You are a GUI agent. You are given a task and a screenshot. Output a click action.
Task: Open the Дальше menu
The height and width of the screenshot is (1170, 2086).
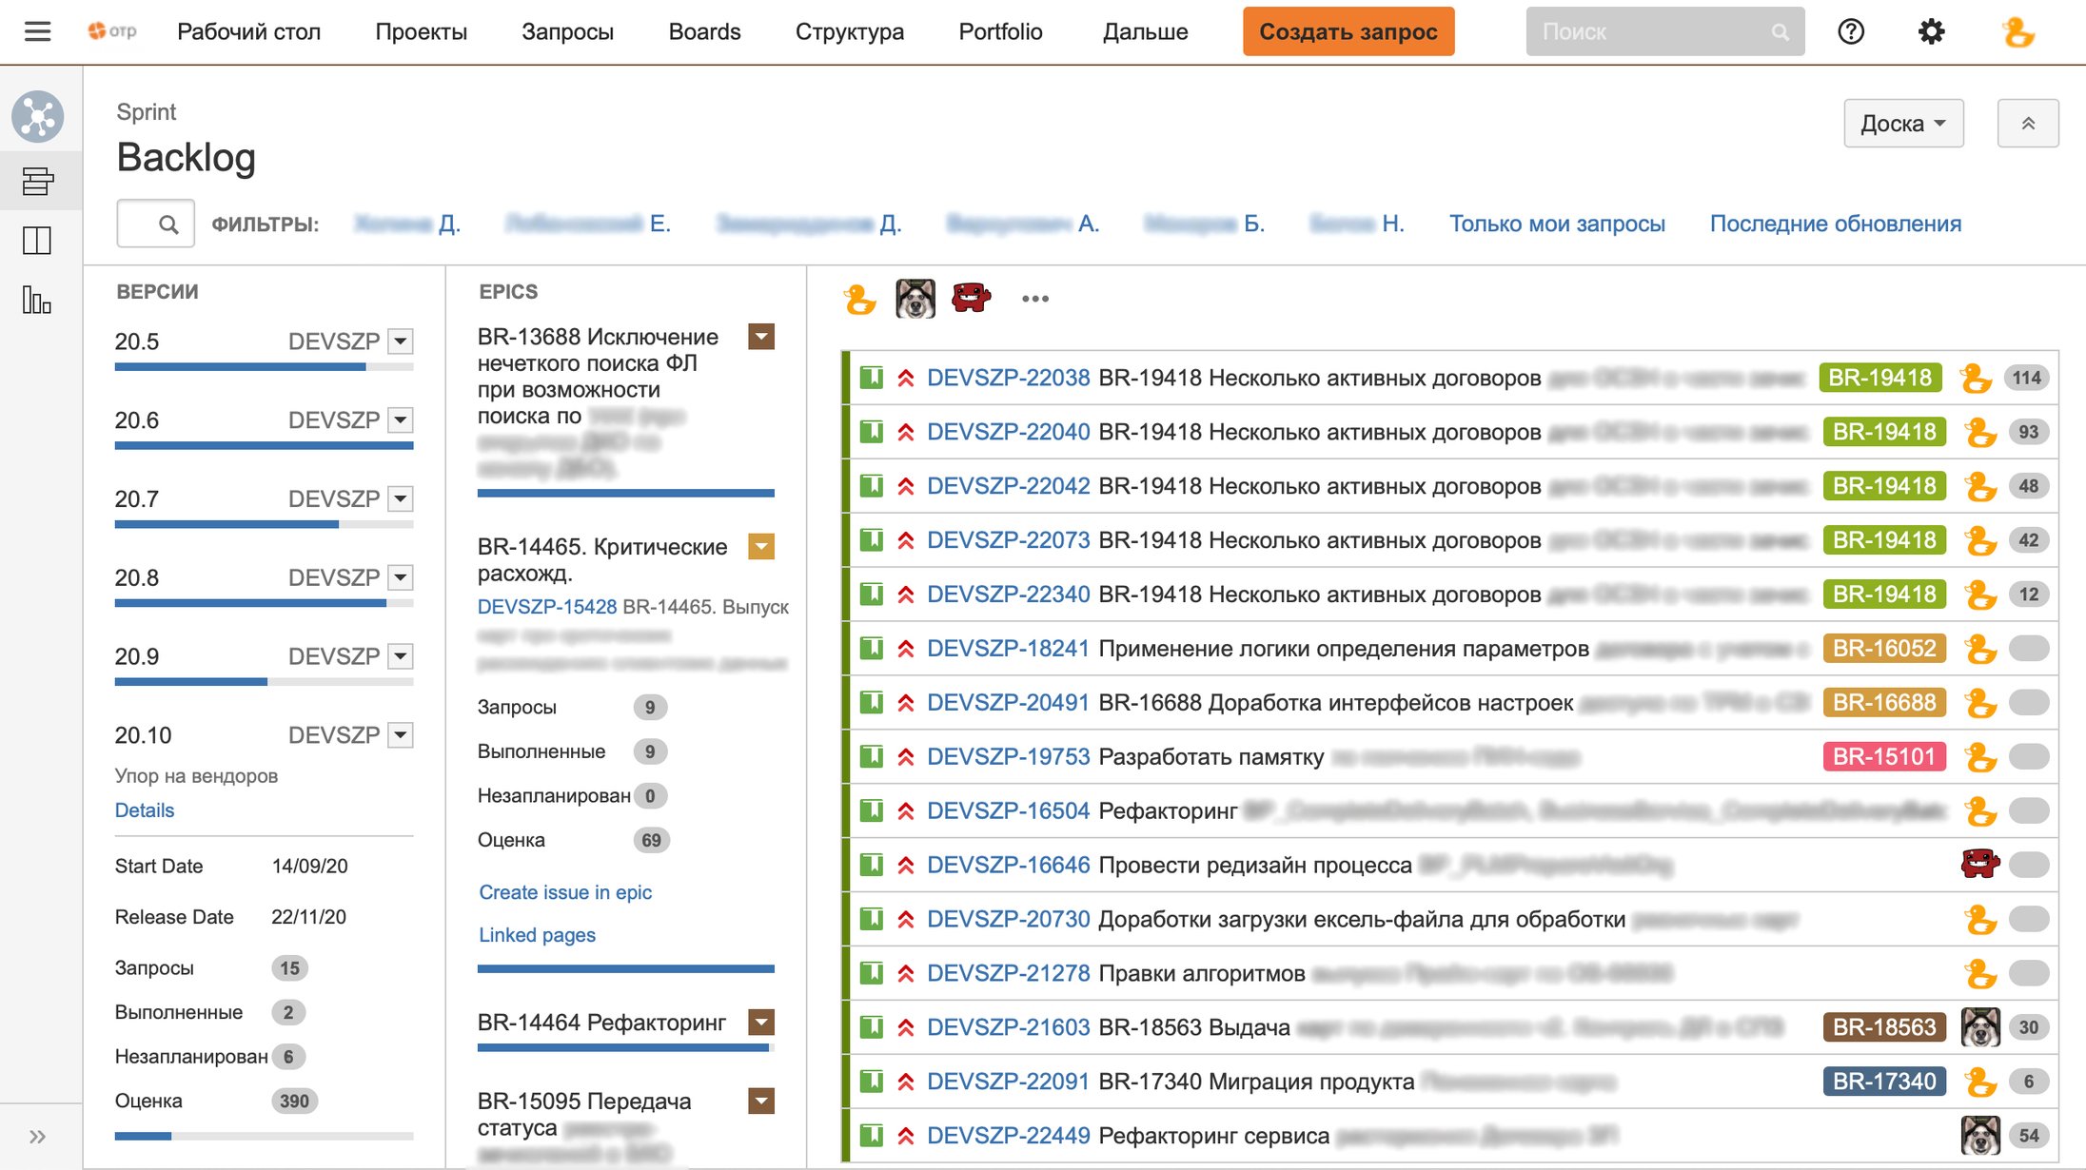tap(1145, 31)
